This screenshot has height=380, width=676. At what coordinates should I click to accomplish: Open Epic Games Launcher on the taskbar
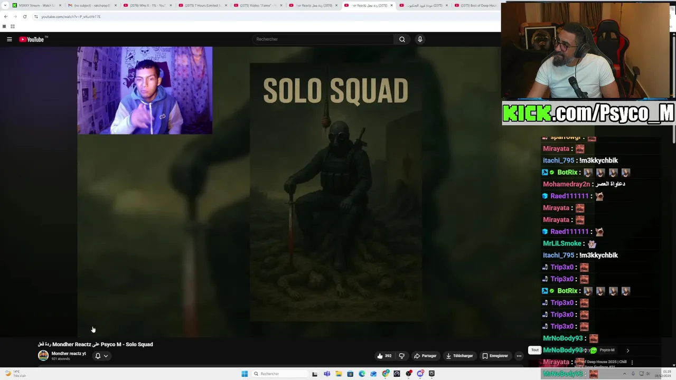[431, 374]
